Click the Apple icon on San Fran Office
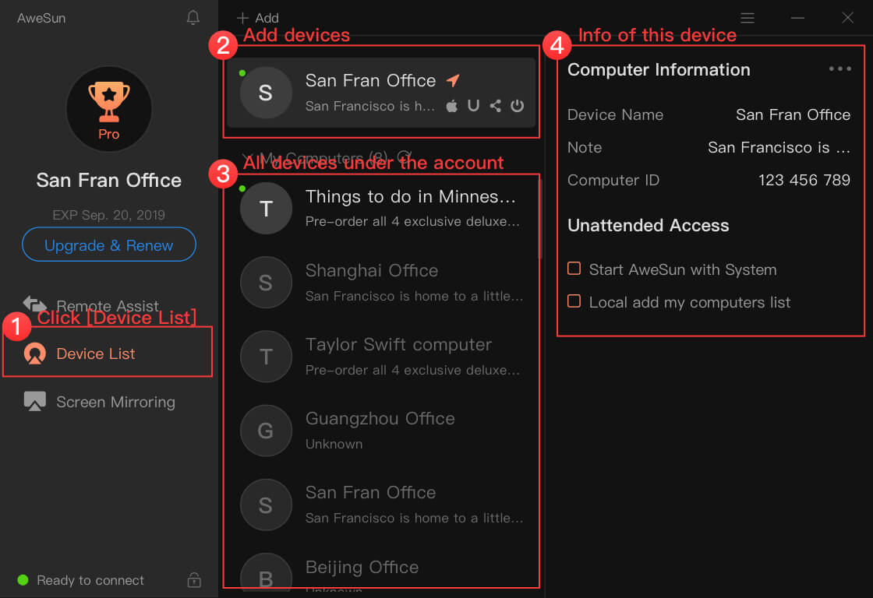Screen dimensions: 873x598 coord(452,106)
